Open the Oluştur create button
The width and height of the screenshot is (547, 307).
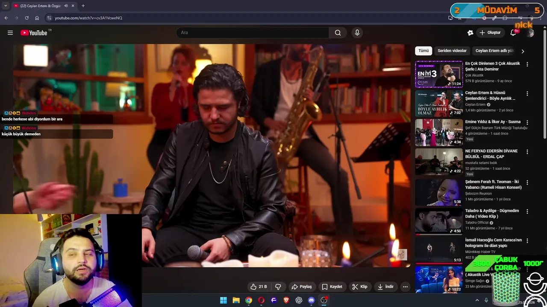tap(490, 33)
